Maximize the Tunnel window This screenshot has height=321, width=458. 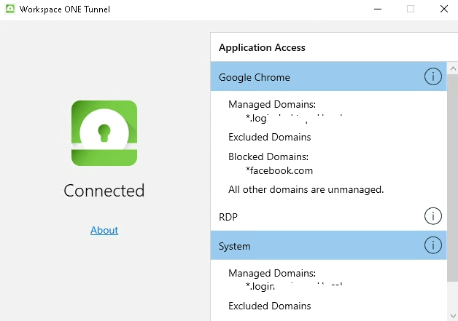[x=411, y=9]
